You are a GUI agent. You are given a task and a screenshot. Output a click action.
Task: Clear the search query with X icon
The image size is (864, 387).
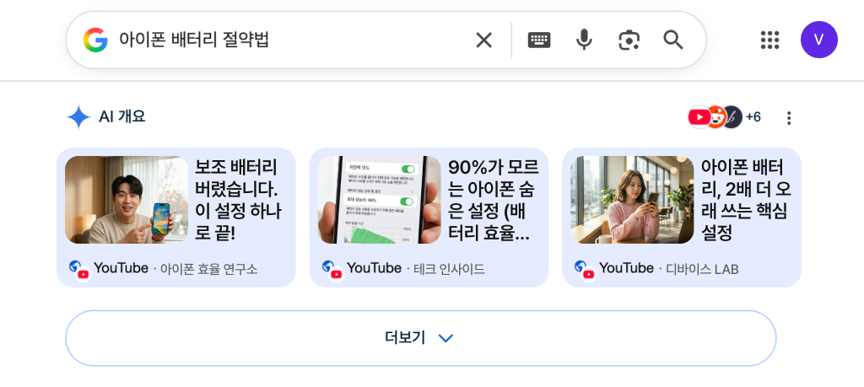click(483, 40)
